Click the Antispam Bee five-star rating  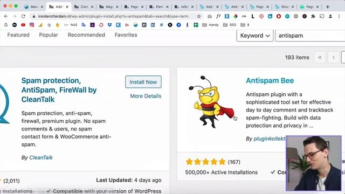click(206, 162)
